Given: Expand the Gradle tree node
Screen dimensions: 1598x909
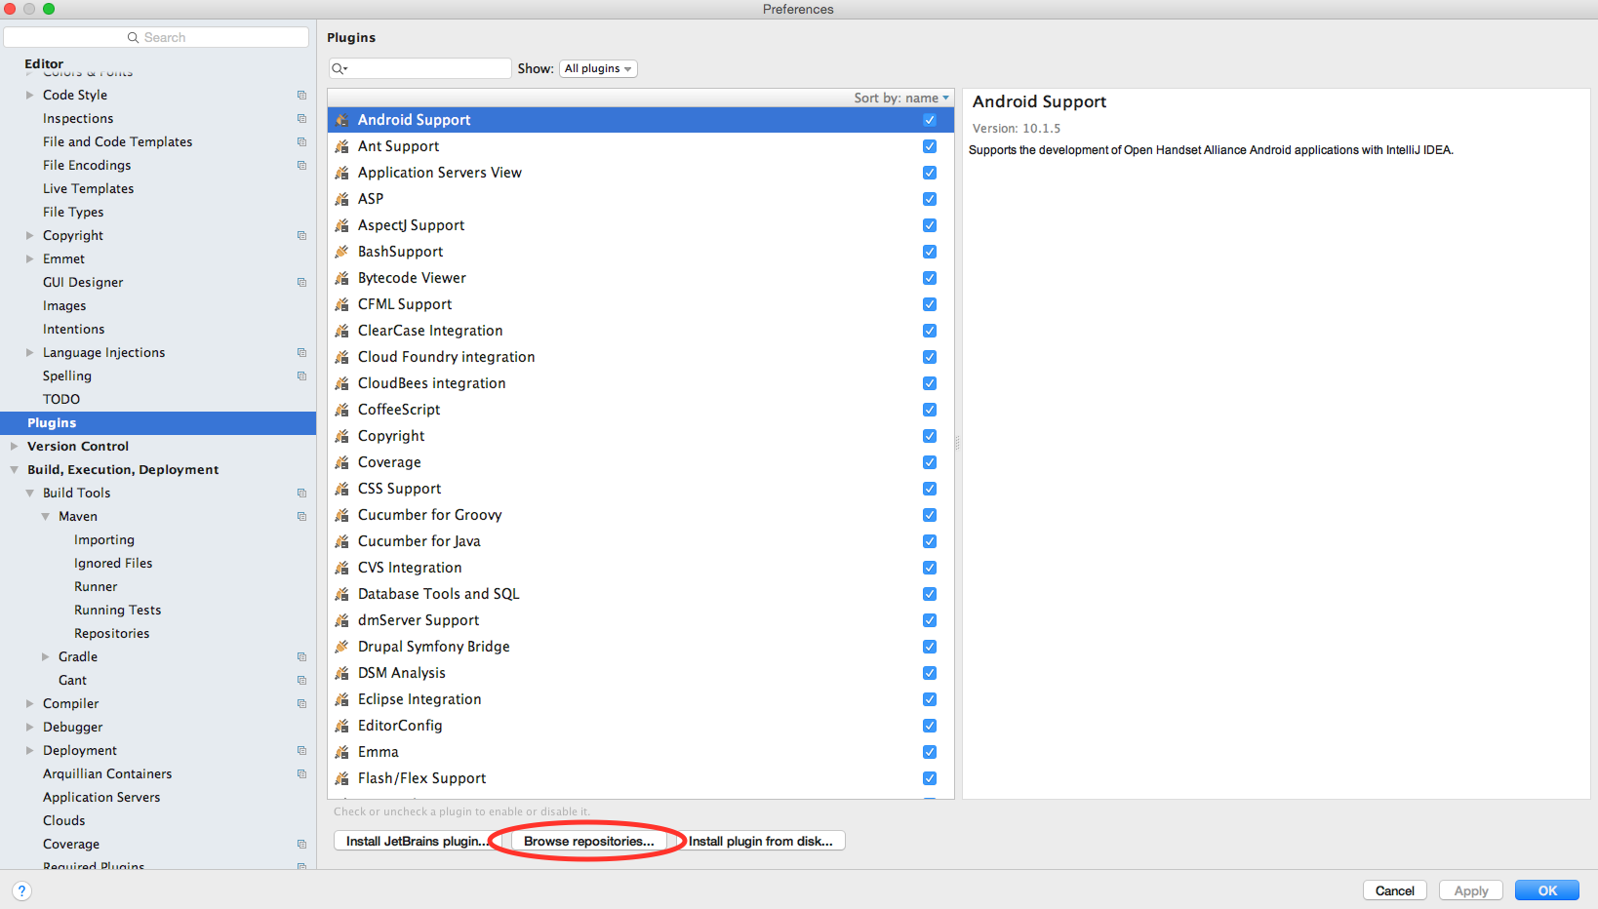Looking at the screenshot, I should click(x=45, y=656).
